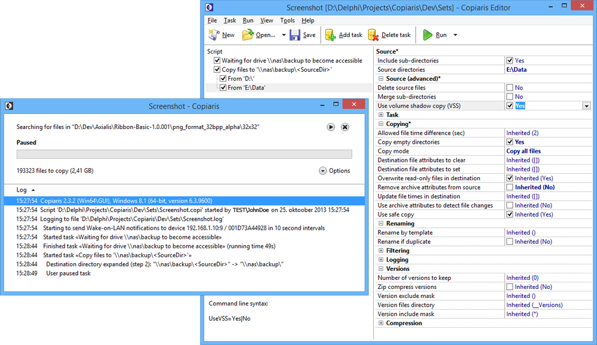
Task: Expand the Logging property section
Action: (x=381, y=260)
